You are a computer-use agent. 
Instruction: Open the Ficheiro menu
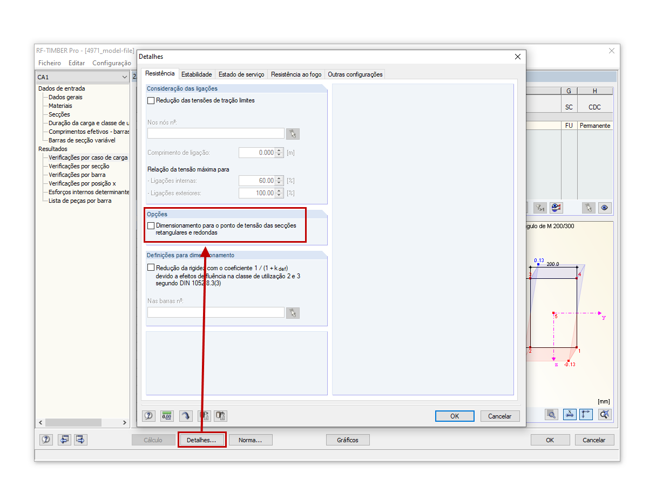(x=49, y=63)
